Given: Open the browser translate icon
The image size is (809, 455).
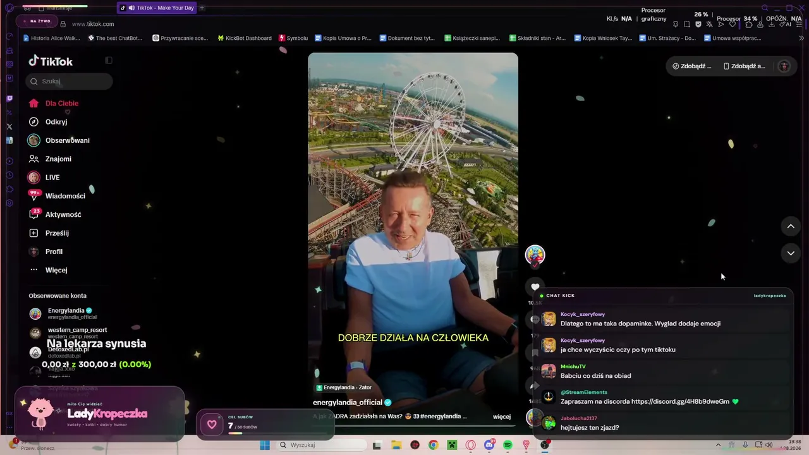Looking at the screenshot, I should (710, 24).
